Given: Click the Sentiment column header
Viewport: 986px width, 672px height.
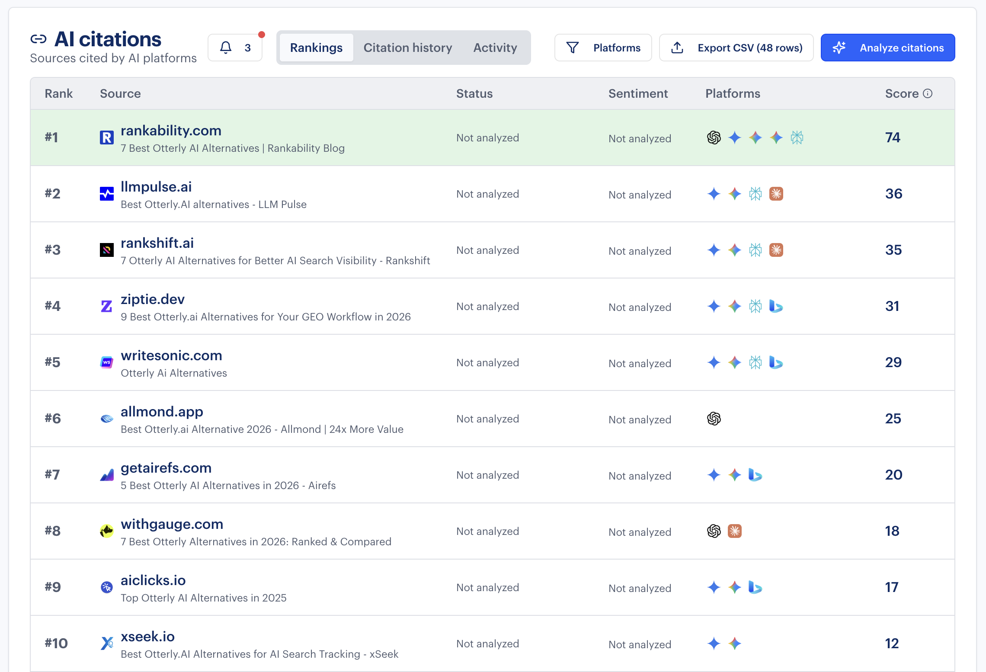Looking at the screenshot, I should 638,93.
